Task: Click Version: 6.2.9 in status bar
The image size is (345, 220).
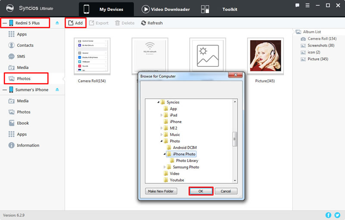Action: (14, 215)
